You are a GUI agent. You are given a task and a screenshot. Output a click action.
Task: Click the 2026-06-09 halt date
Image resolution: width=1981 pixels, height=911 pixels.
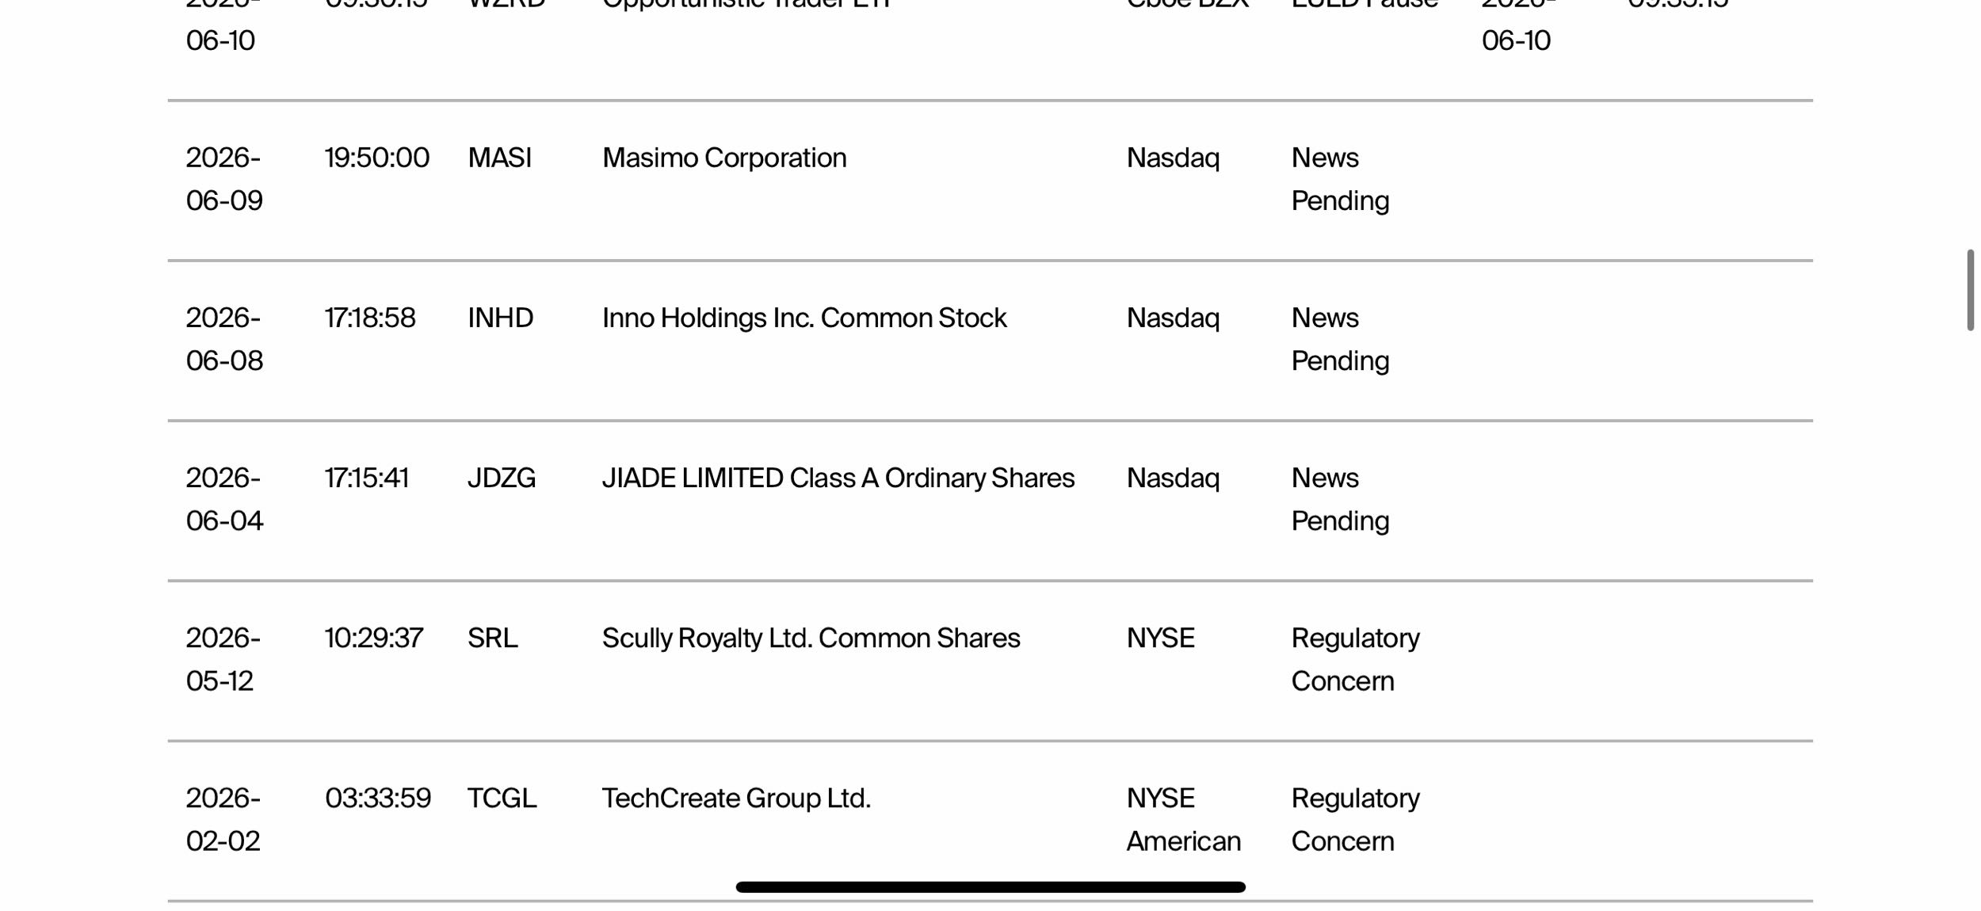click(x=224, y=179)
